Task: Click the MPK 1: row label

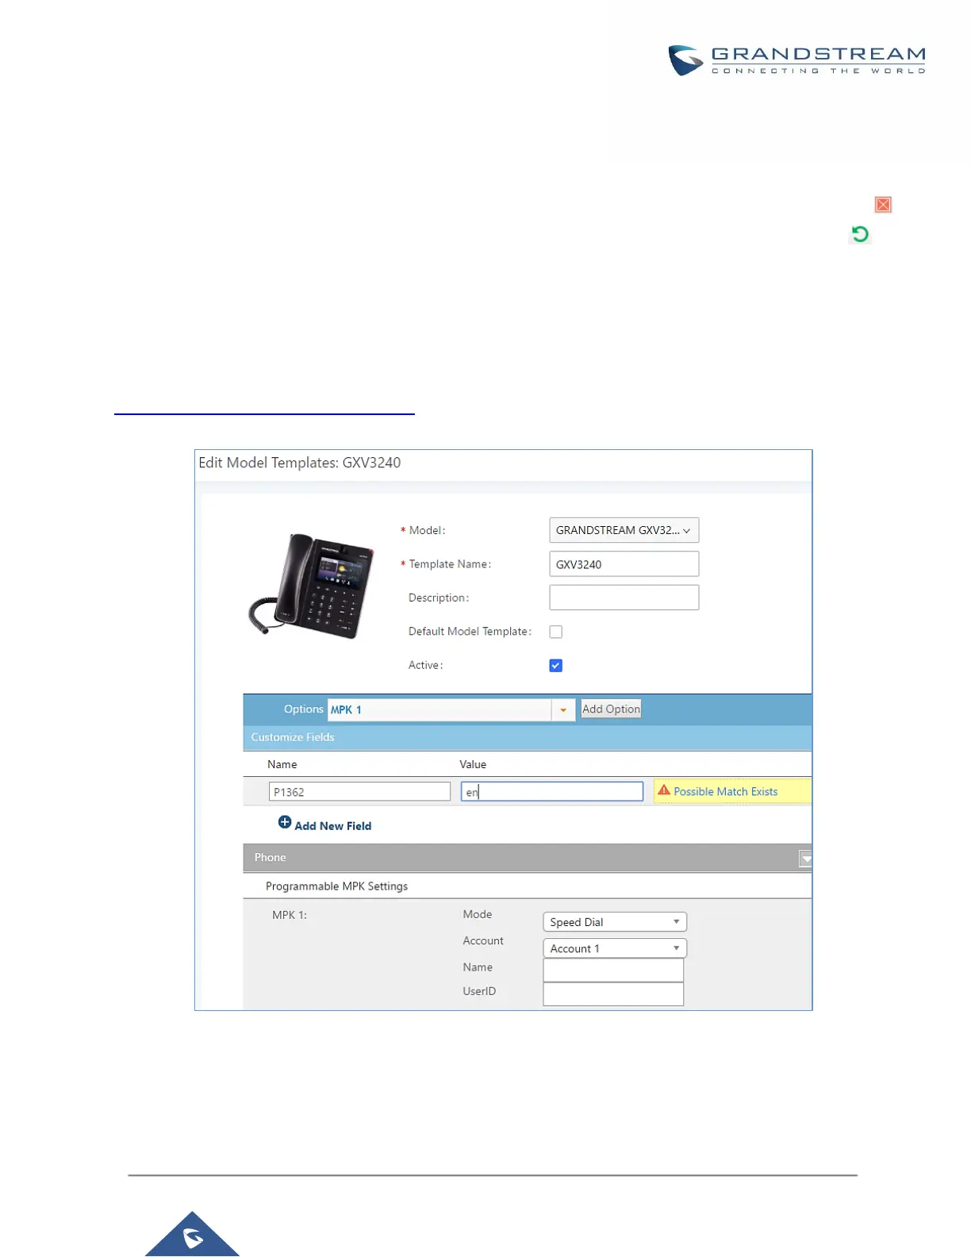Action: coord(290,915)
